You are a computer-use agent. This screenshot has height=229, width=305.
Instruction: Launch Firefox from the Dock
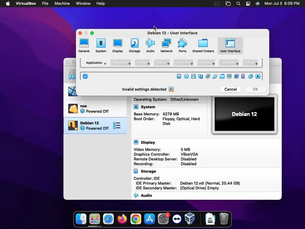(122, 219)
